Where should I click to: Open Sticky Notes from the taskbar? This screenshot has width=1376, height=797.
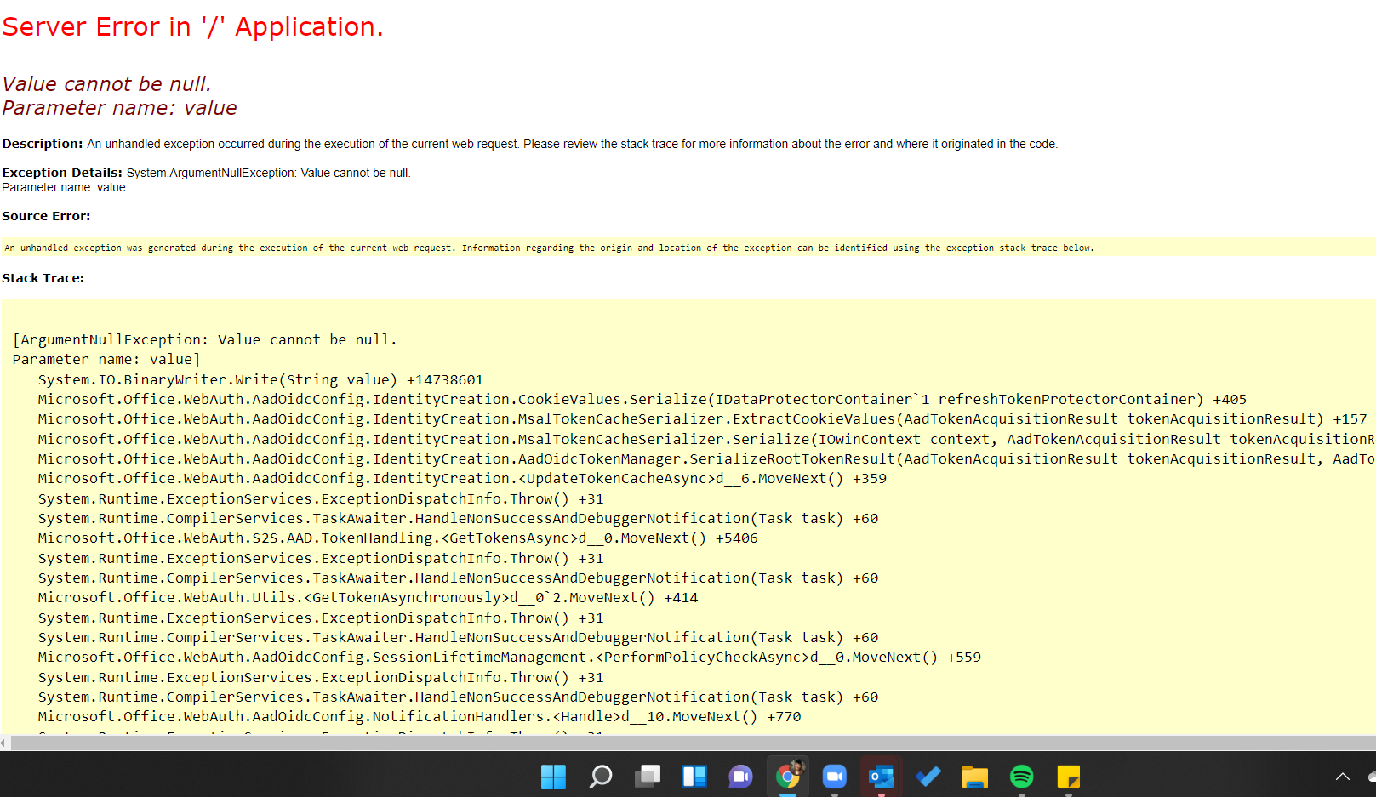(x=1068, y=777)
